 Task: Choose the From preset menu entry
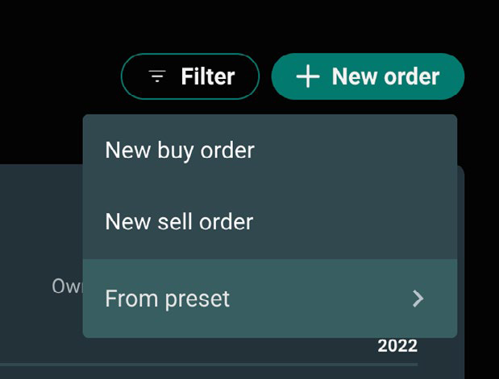coord(270,299)
